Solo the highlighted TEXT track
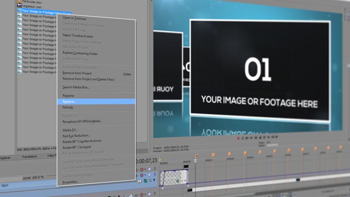Screen dimensions: 350x197 click(154, 174)
